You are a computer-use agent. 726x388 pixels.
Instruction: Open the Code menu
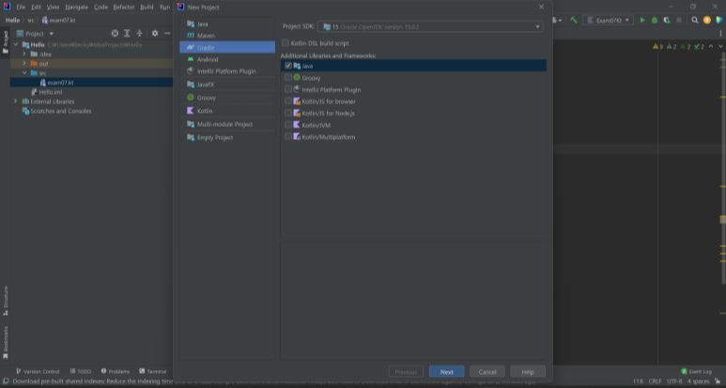(100, 7)
